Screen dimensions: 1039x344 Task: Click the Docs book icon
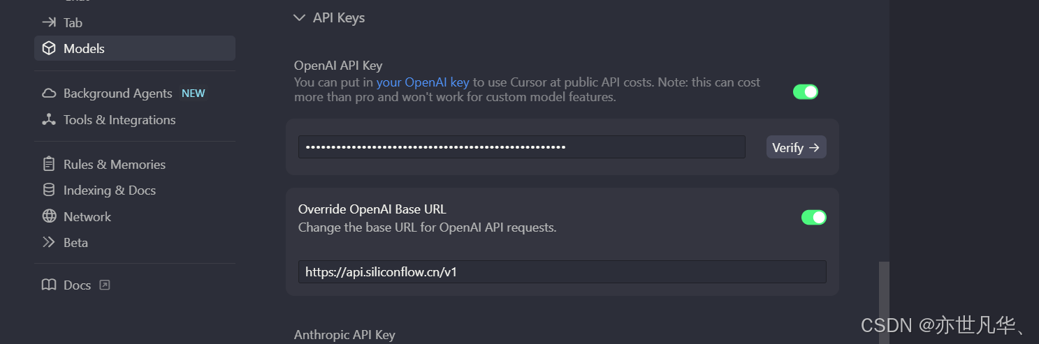tap(49, 285)
